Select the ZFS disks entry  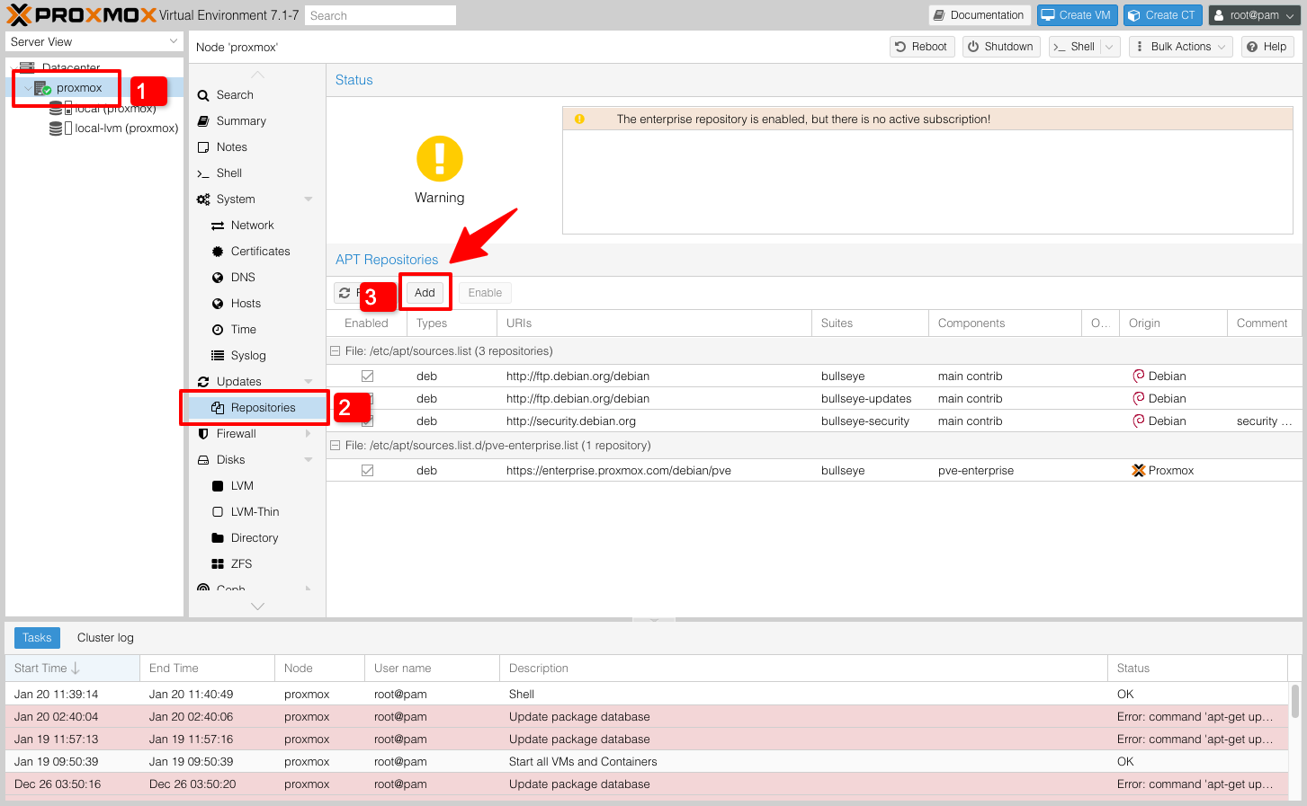(241, 564)
